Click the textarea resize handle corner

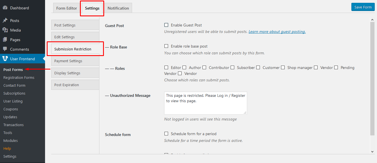tap(245, 113)
